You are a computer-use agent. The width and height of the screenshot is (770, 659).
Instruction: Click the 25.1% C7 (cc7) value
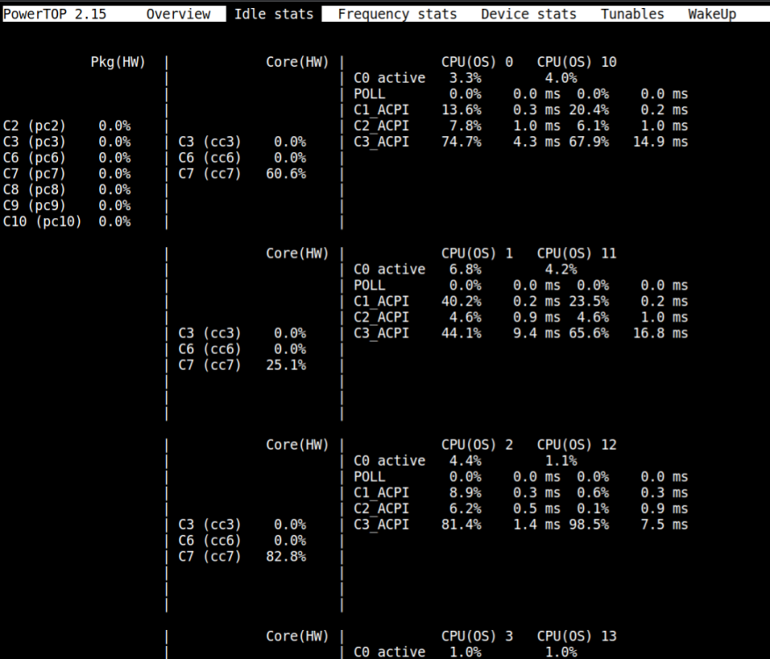tap(286, 366)
